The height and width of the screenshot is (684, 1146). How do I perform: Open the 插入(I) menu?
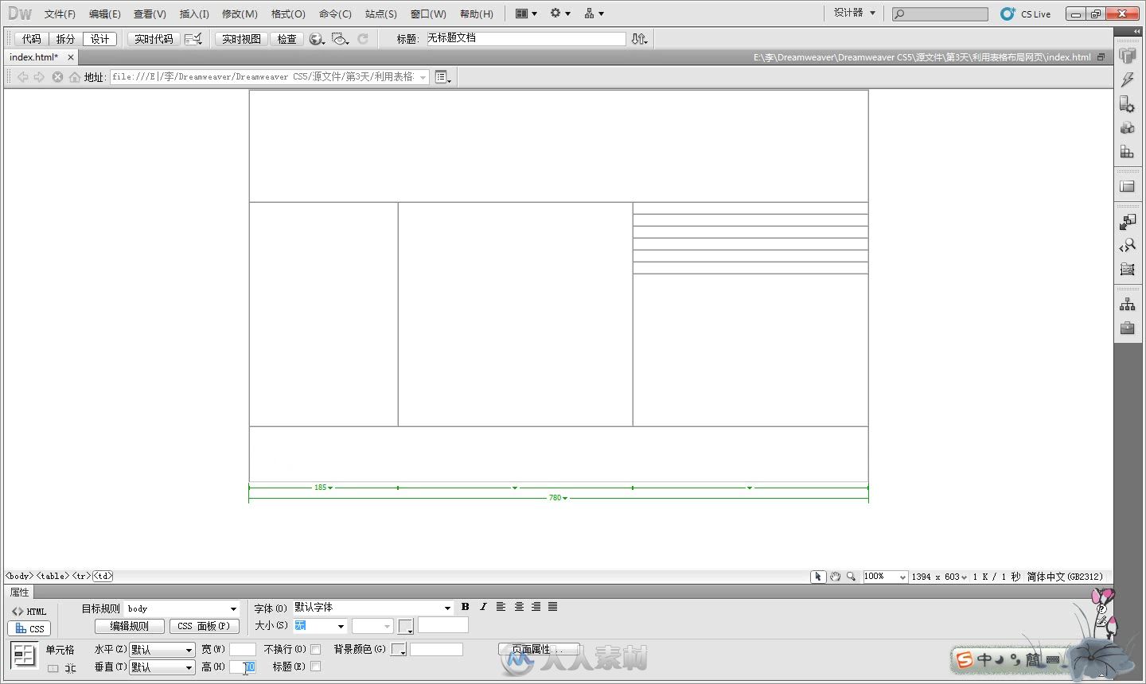pos(194,14)
